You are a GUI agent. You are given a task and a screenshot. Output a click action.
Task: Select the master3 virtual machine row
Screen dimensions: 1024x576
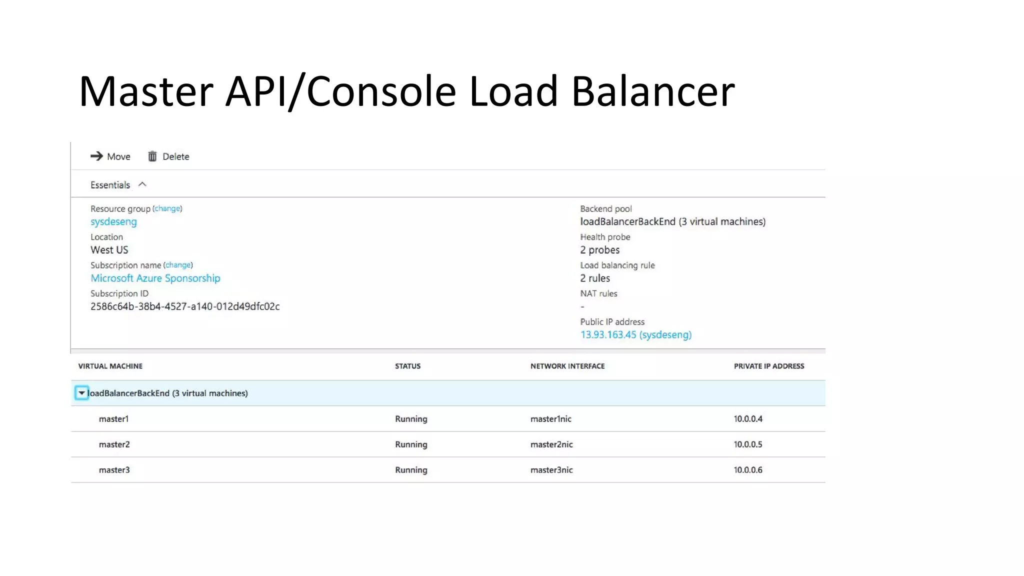click(x=448, y=470)
